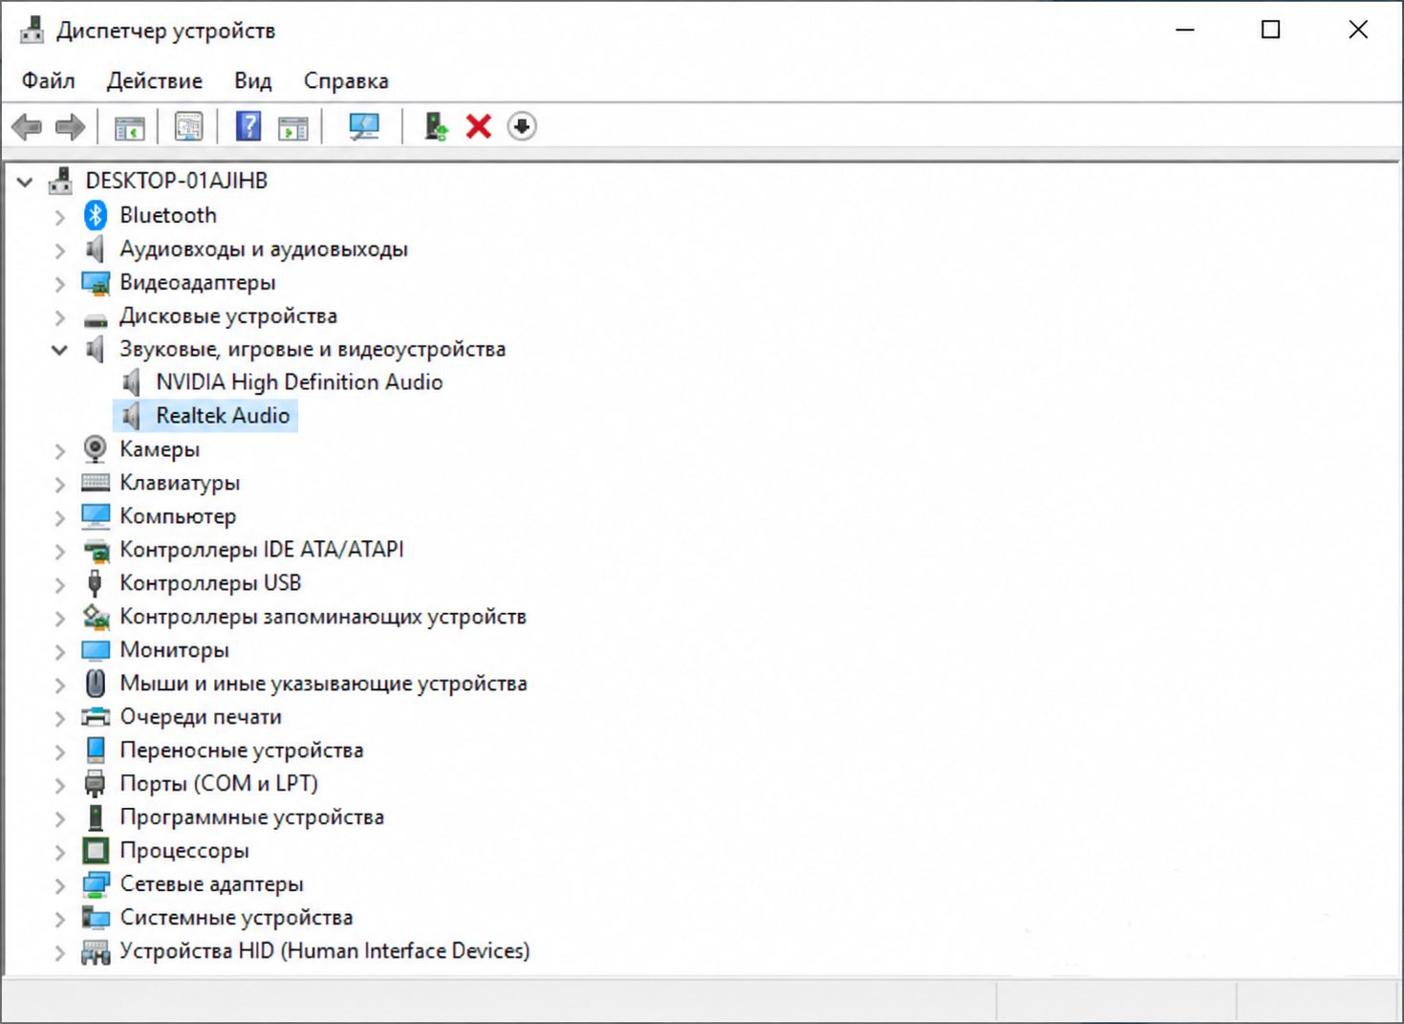The width and height of the screenshot is (1404, 1024).
Task: Click the monitor icon beside Мониторы
Action: 96,650
